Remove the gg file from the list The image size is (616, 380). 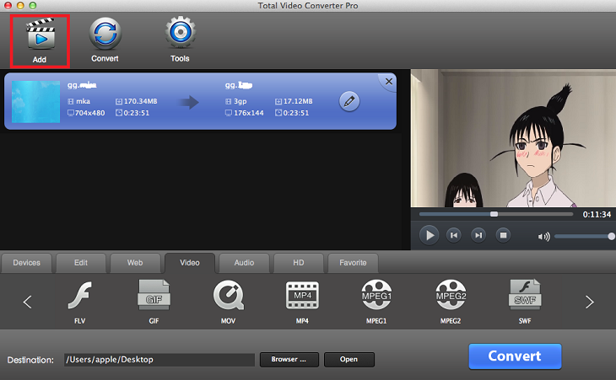point(388,81)
